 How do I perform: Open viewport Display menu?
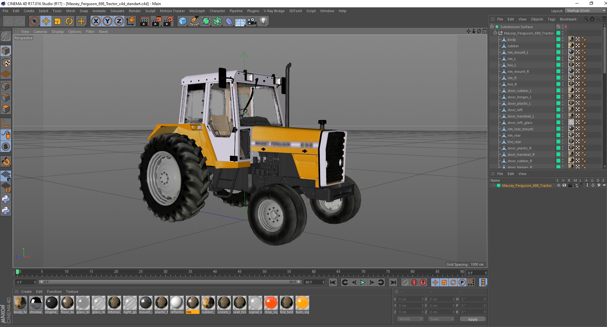(58, 32)
